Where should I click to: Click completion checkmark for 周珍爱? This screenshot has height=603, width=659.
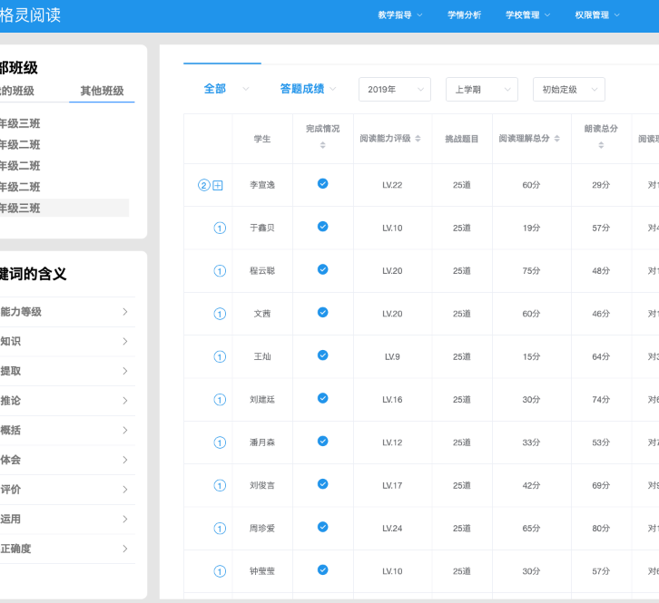(x=323, y=527)
